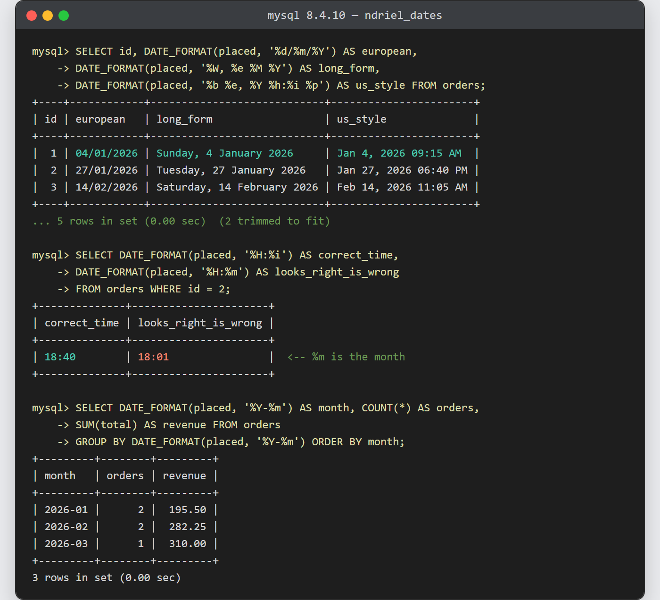The image size is (660, 600).
Task: Click the query line with 'AS correct_time,'
Action: point(215,255)
